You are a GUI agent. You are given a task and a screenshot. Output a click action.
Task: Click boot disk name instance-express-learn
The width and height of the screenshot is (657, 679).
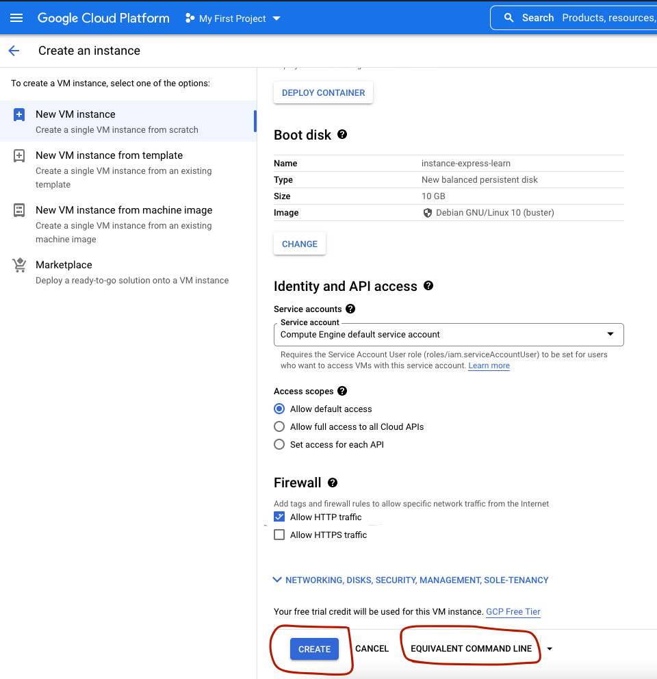pos(466,164)
